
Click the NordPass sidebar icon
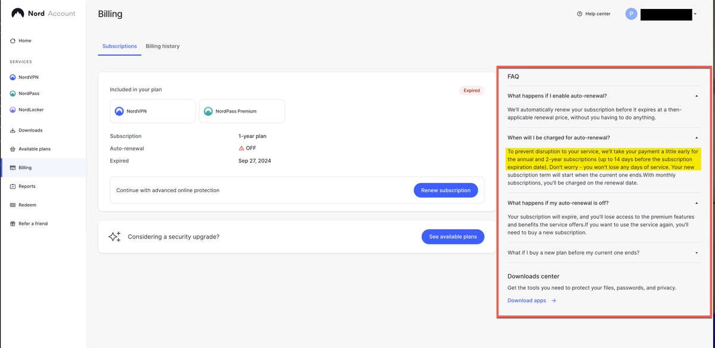(x=13, y=93)
